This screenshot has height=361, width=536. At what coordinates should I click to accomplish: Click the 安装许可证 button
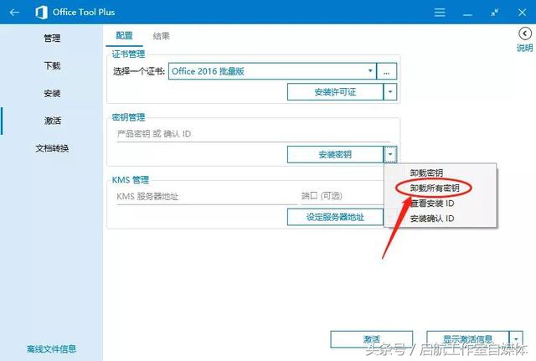pyautogui.click(x=335, y=92)
